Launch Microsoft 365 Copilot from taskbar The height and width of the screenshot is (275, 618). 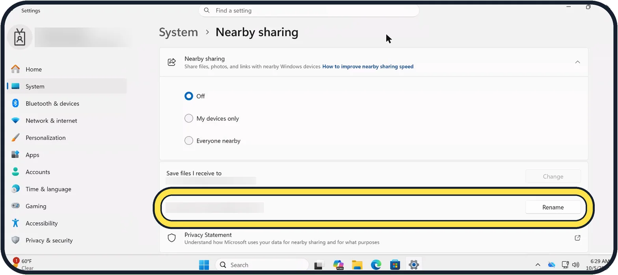point(338,265)
